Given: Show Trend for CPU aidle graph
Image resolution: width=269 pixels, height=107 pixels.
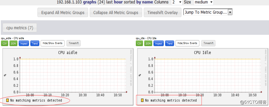Looking at the screenshot, I should click(x=35, y=43).
